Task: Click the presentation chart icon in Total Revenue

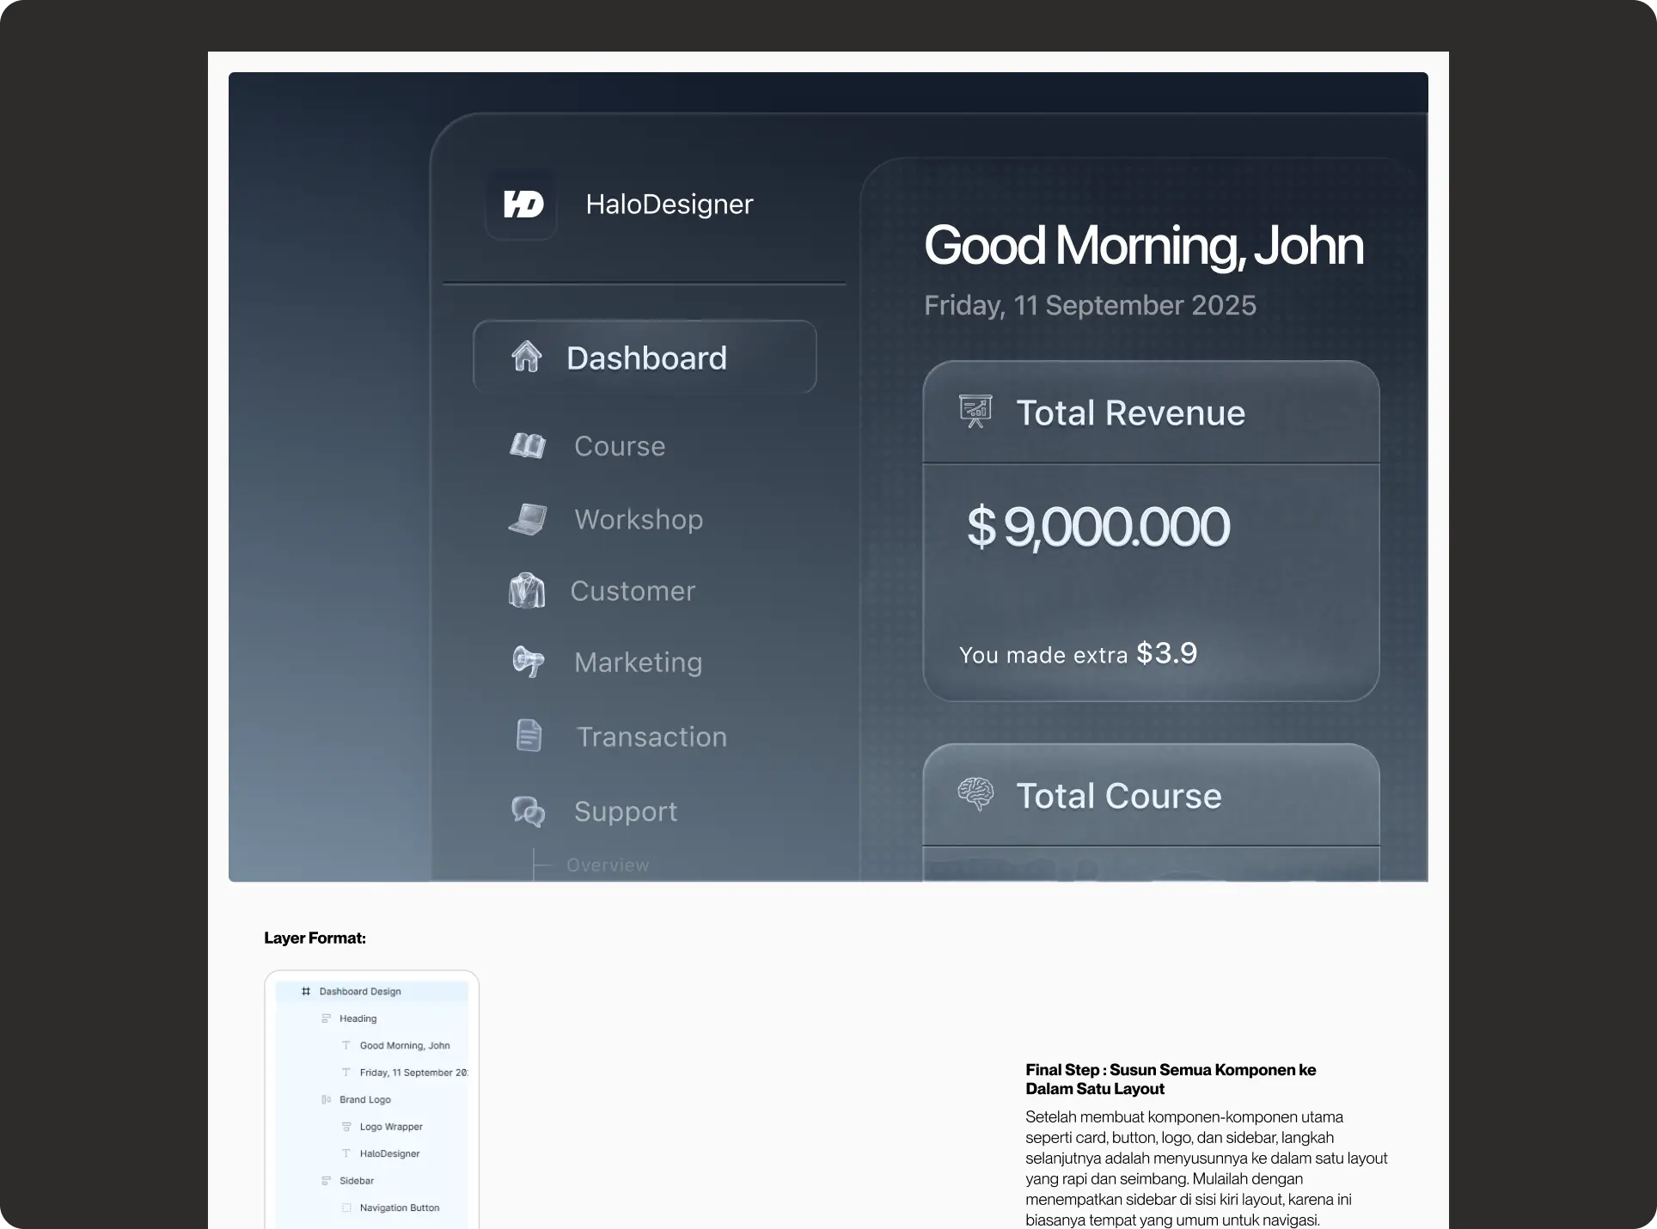Action: point(975,412)
